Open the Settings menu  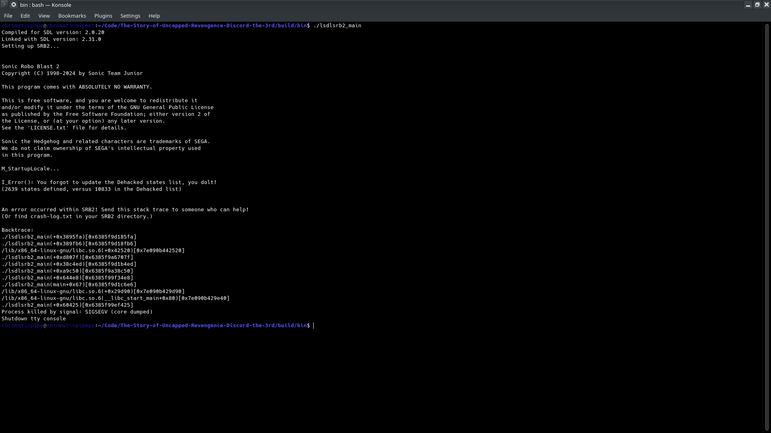click(x=131, y=16)
